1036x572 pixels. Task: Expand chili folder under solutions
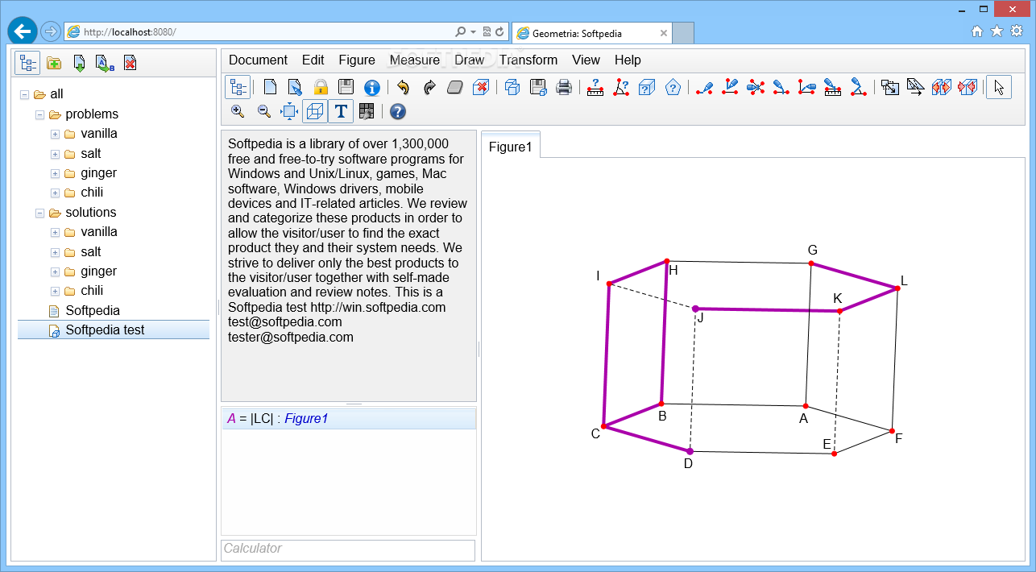pos(55,291)
